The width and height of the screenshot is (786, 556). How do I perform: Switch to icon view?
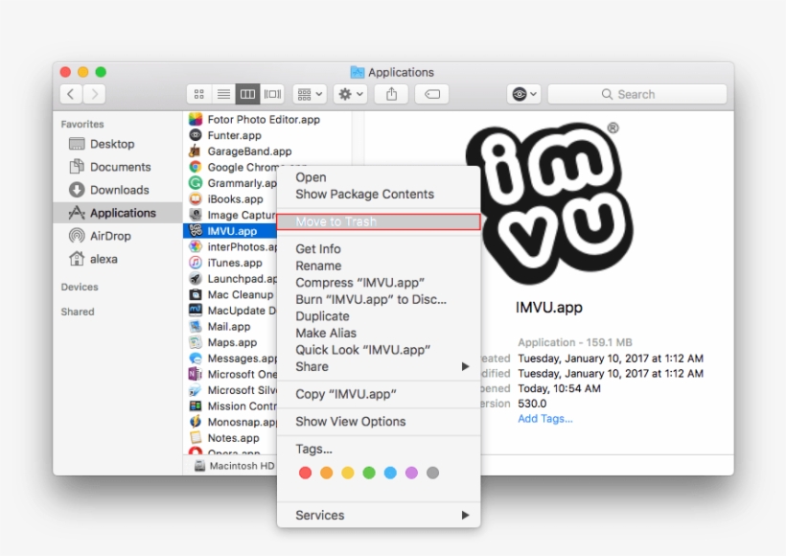click(199, 94)
